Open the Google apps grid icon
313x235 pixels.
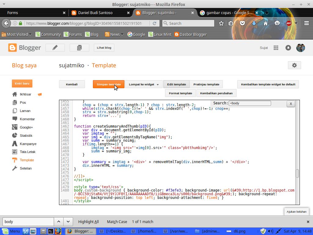point(276,48)
